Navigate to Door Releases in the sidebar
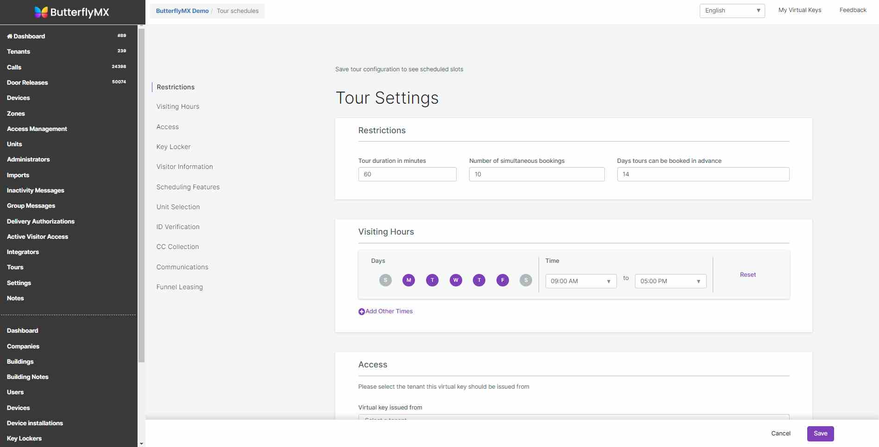Image resolution: width=879 pixels, height=447 pixels. point(27,82)
